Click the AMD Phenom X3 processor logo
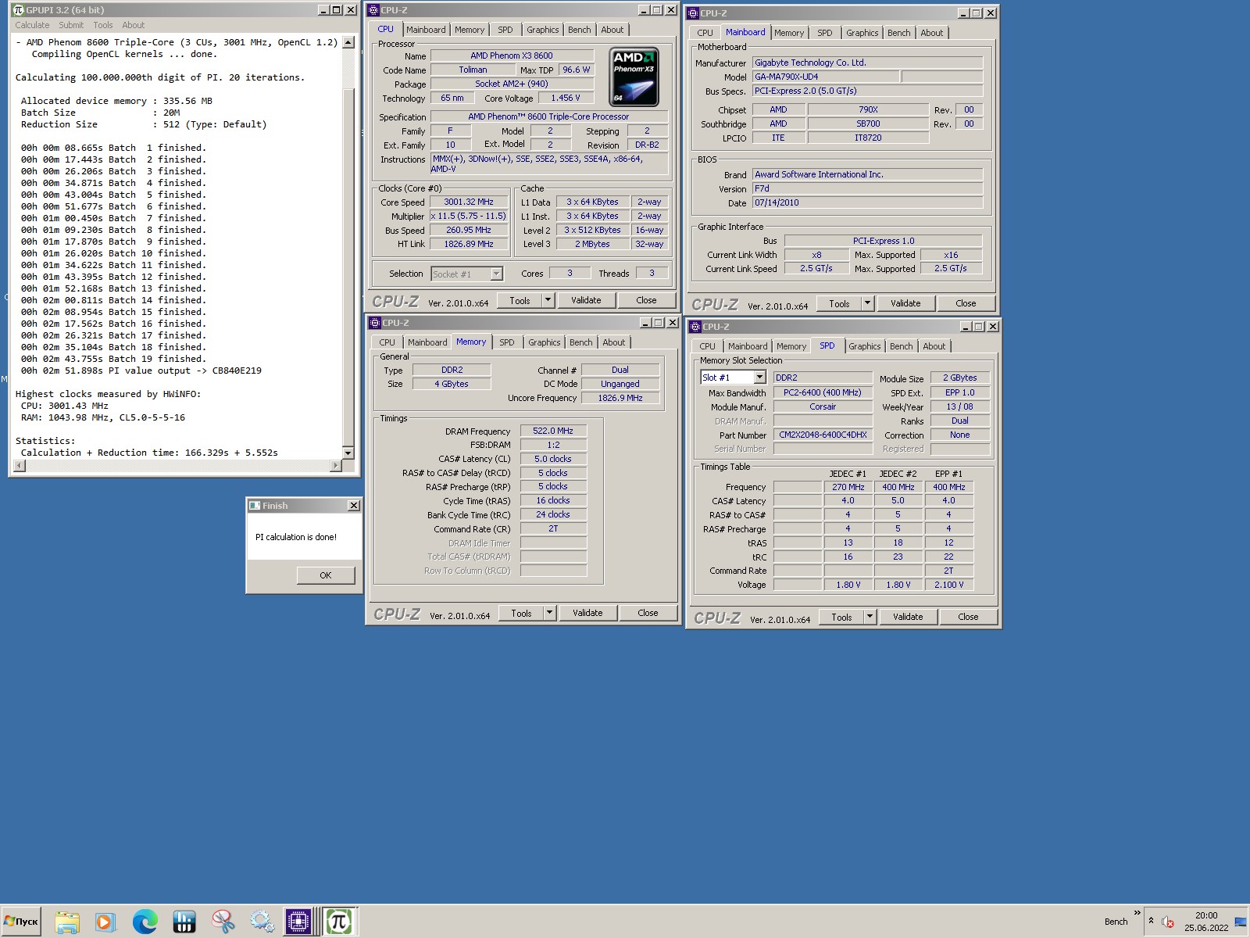Image resolution: width=1250 pixels, height=938 pixels. click(634, 77)
